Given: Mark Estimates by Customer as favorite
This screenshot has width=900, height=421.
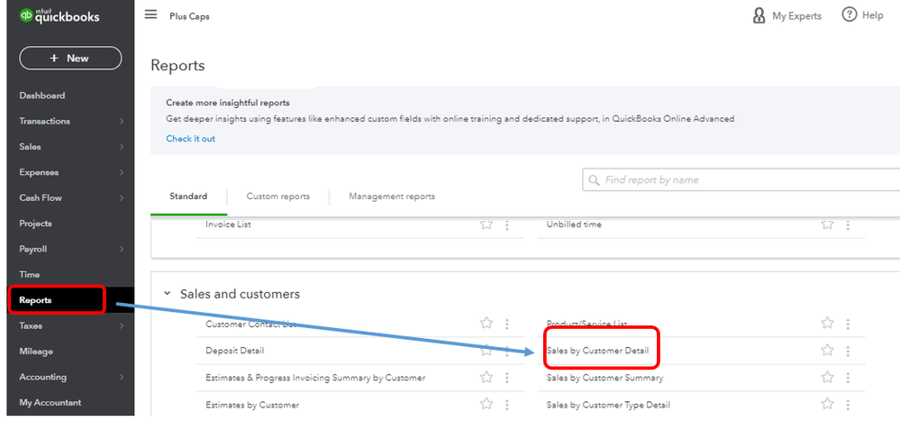Looking at the screenshot, I should point(486,405).
